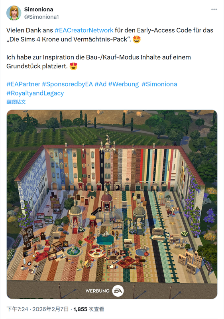224x319 pixels.
Task: Click the star-eyes emoji in the post
Action: [x=137, y=39]
